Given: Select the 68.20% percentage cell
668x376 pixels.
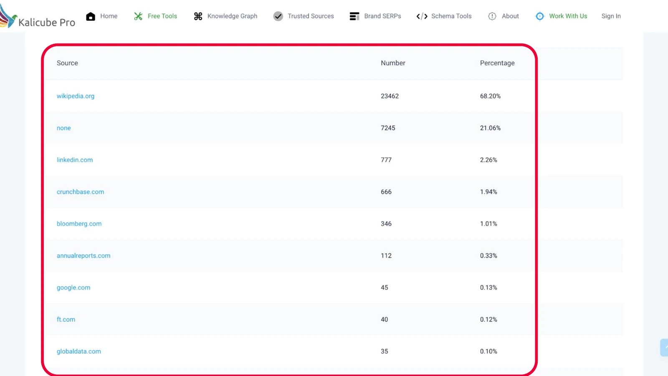Looking at the screenshot, I should pos(490,96).
